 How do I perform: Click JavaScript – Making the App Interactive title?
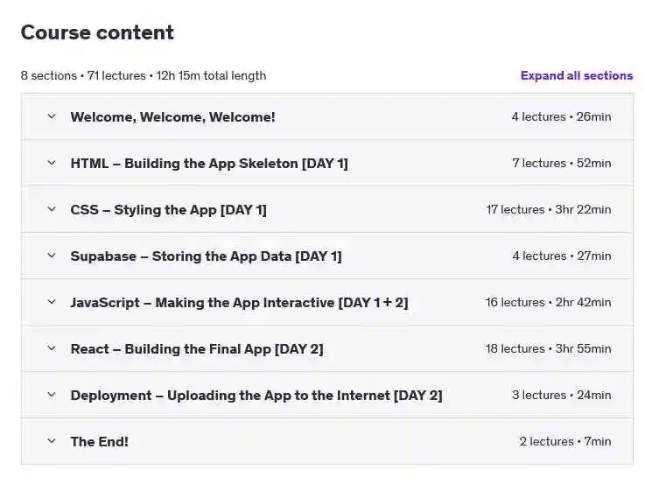click(239, 302)
